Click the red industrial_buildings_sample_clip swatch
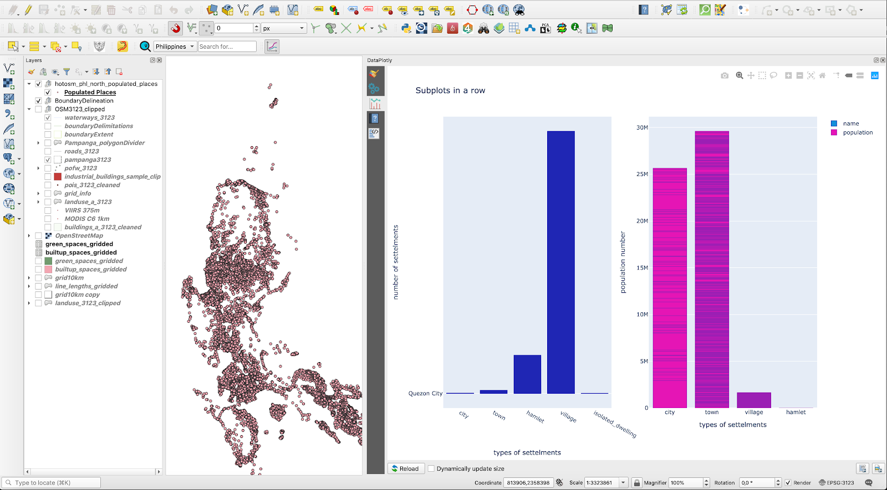 [58, 177]
